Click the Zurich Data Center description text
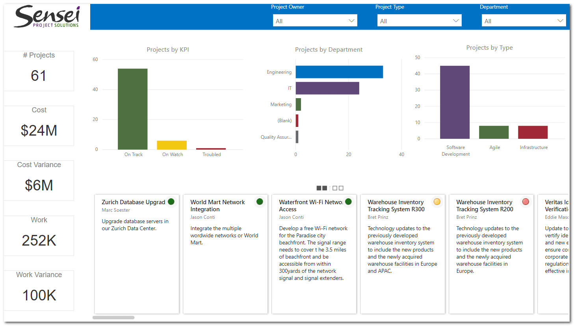This screenshot has height=326, width=574. click(135, 225)
